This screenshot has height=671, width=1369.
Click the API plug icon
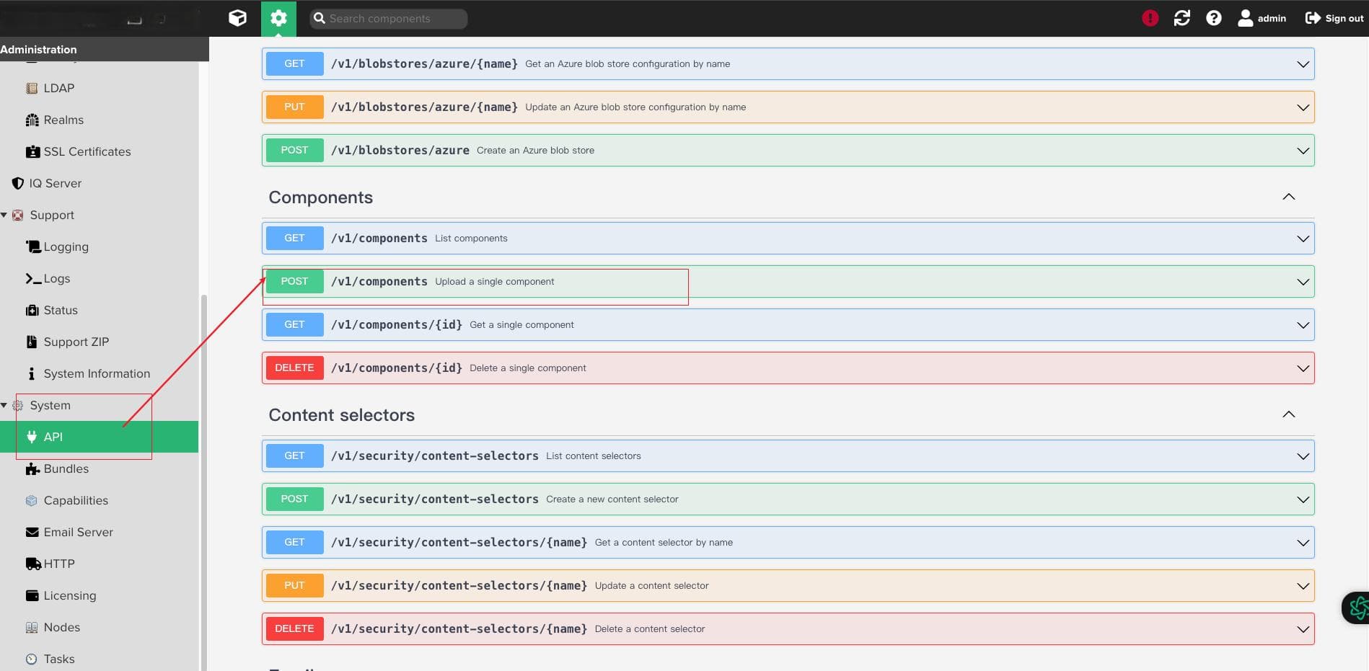click(32, 437)
